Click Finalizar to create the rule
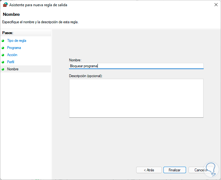The width and height of the screenshot is (221, 180). tap(175, 170)
